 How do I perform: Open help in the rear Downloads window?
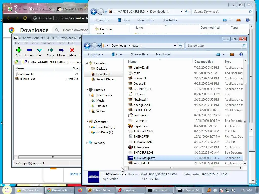click(247, 20)
